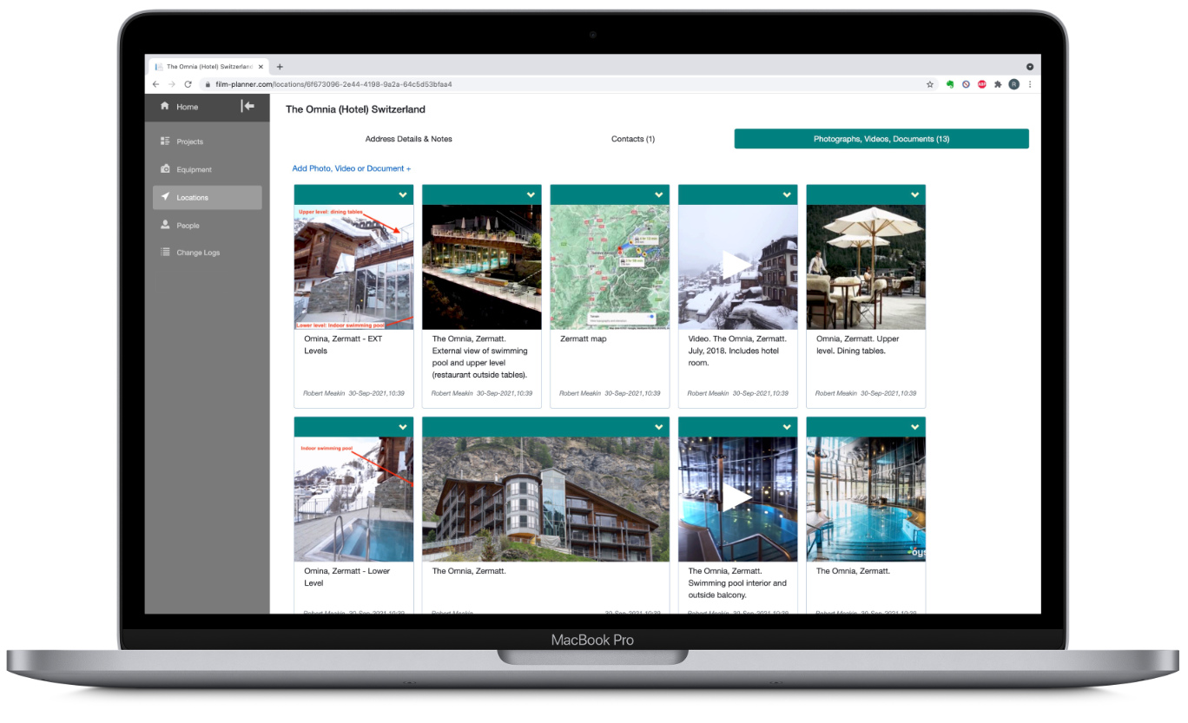
Task: Expand chevron on Omina Zermatt Lower Level card
Action: point(402,427)
